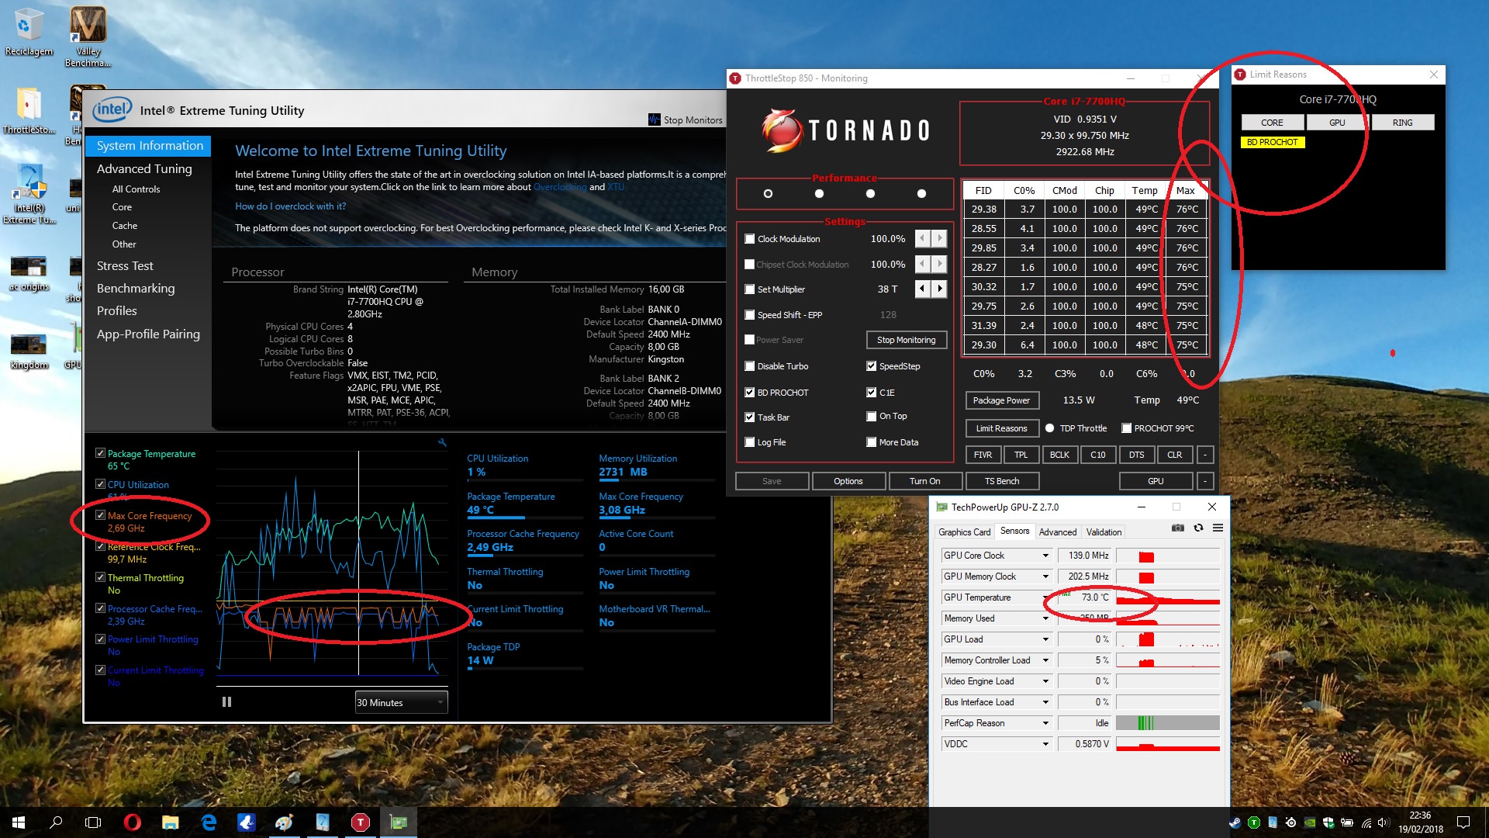Open the Action Center notifications icon

click(1463, 822)
